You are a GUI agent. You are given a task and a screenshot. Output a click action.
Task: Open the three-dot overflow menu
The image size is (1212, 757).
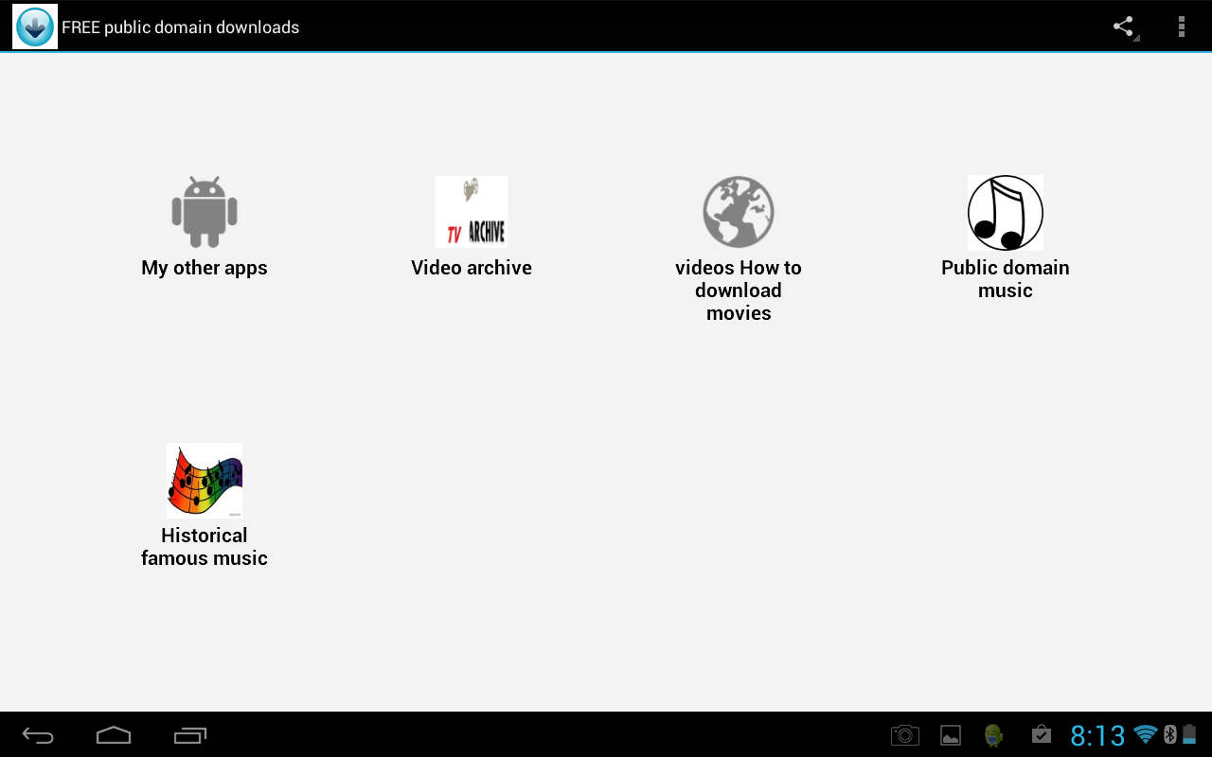click(1181, 26)
